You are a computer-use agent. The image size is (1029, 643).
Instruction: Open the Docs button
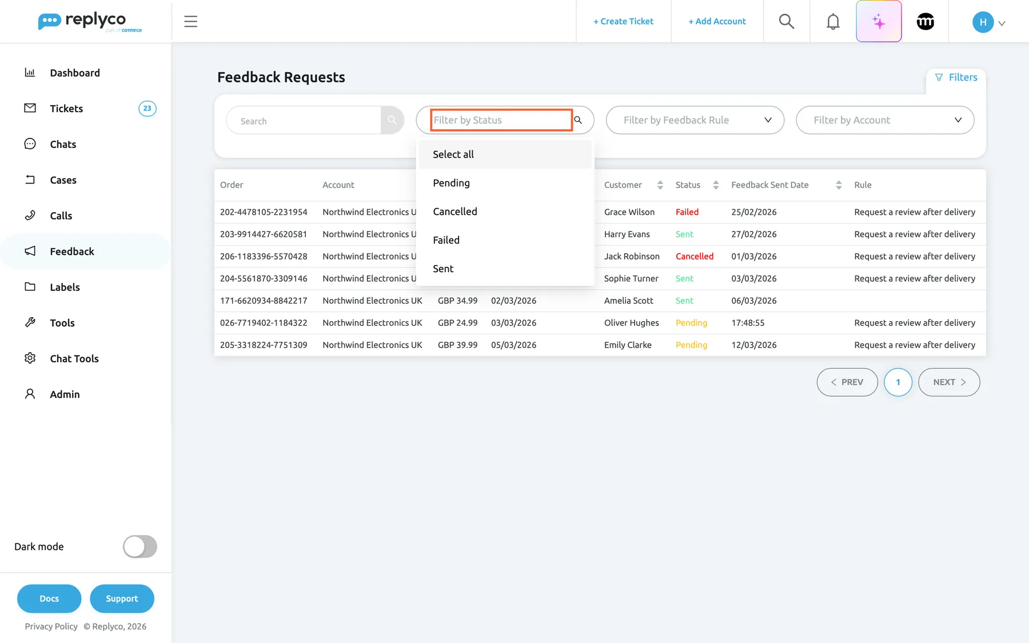49,598
